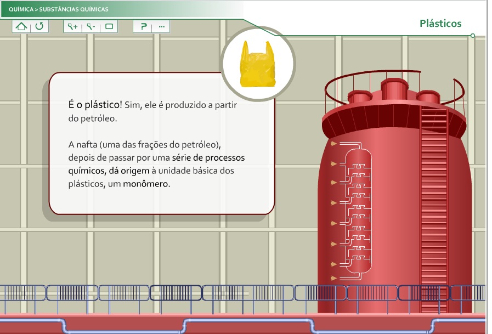Click the home icon in the toolbar
The width and height of the screenshot is (492, 334).
click(21, 26)
